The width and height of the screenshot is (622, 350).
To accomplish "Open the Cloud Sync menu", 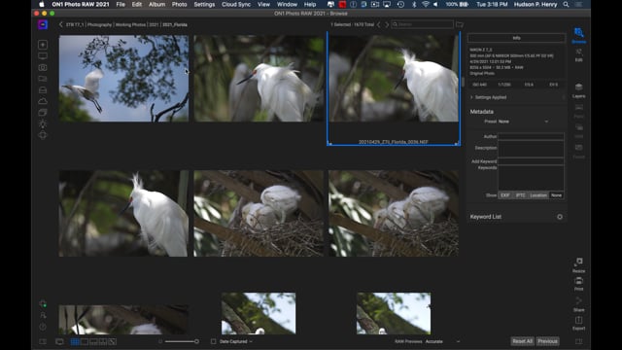I will [236, 4].
